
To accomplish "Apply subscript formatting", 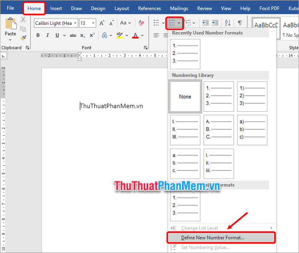I will [x=83, y=36].
